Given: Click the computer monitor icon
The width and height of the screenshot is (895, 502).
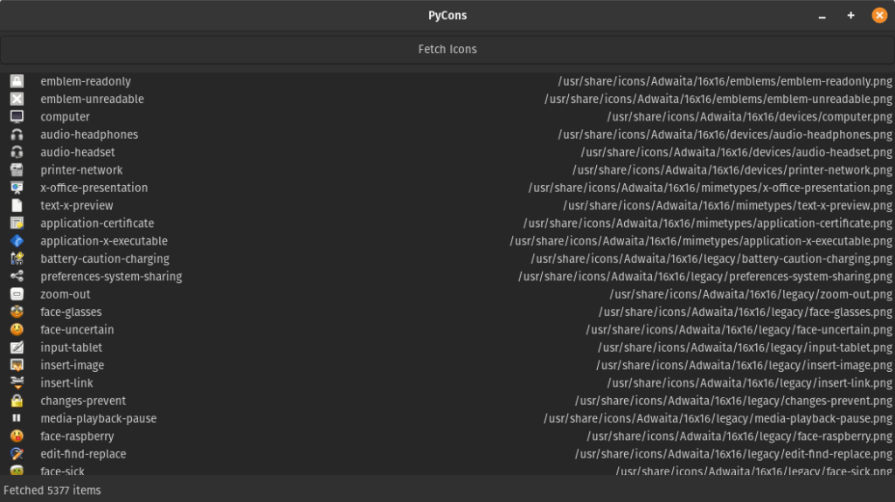Looking at the screenshot, I should pos(17,117).
